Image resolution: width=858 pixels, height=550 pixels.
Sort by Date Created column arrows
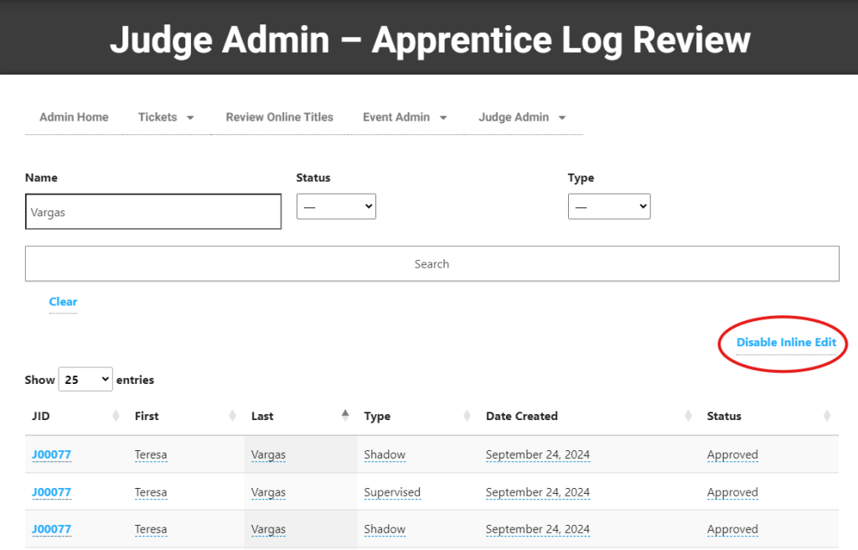pos(688,416)
